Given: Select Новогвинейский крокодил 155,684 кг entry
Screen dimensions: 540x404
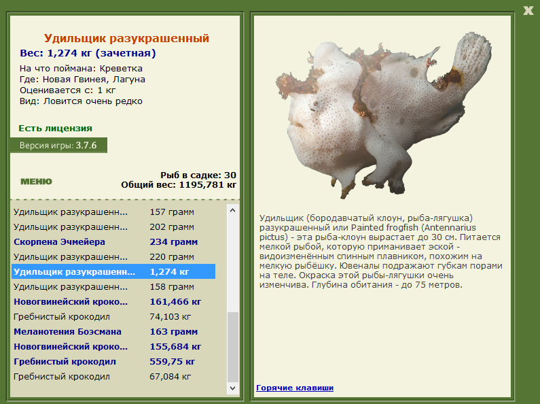Looking at the screenshot, I should click(x=113, y=346).
